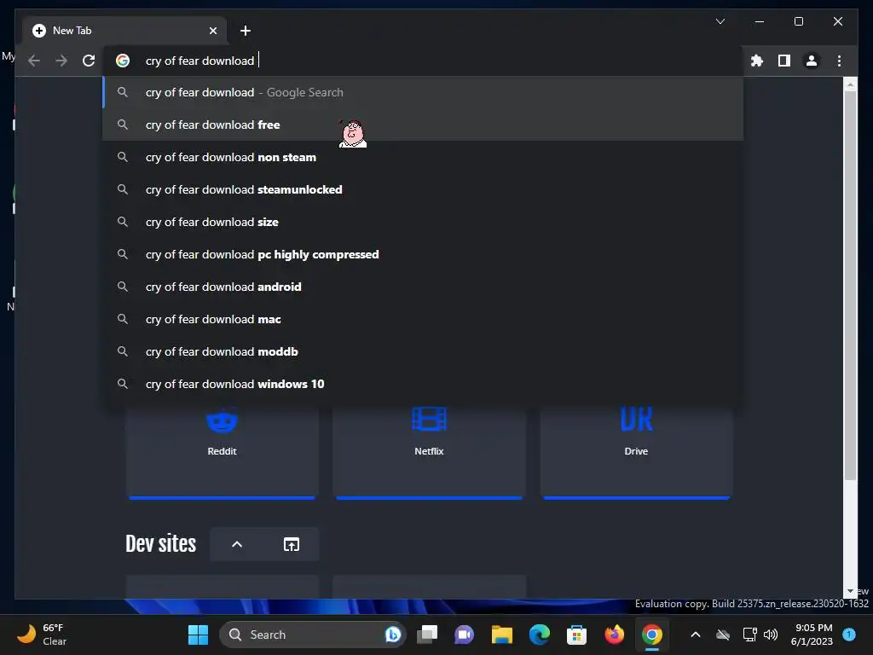Open the tab search chevron
The height and width of the screenshot is (655, 873).
(720, 21)
